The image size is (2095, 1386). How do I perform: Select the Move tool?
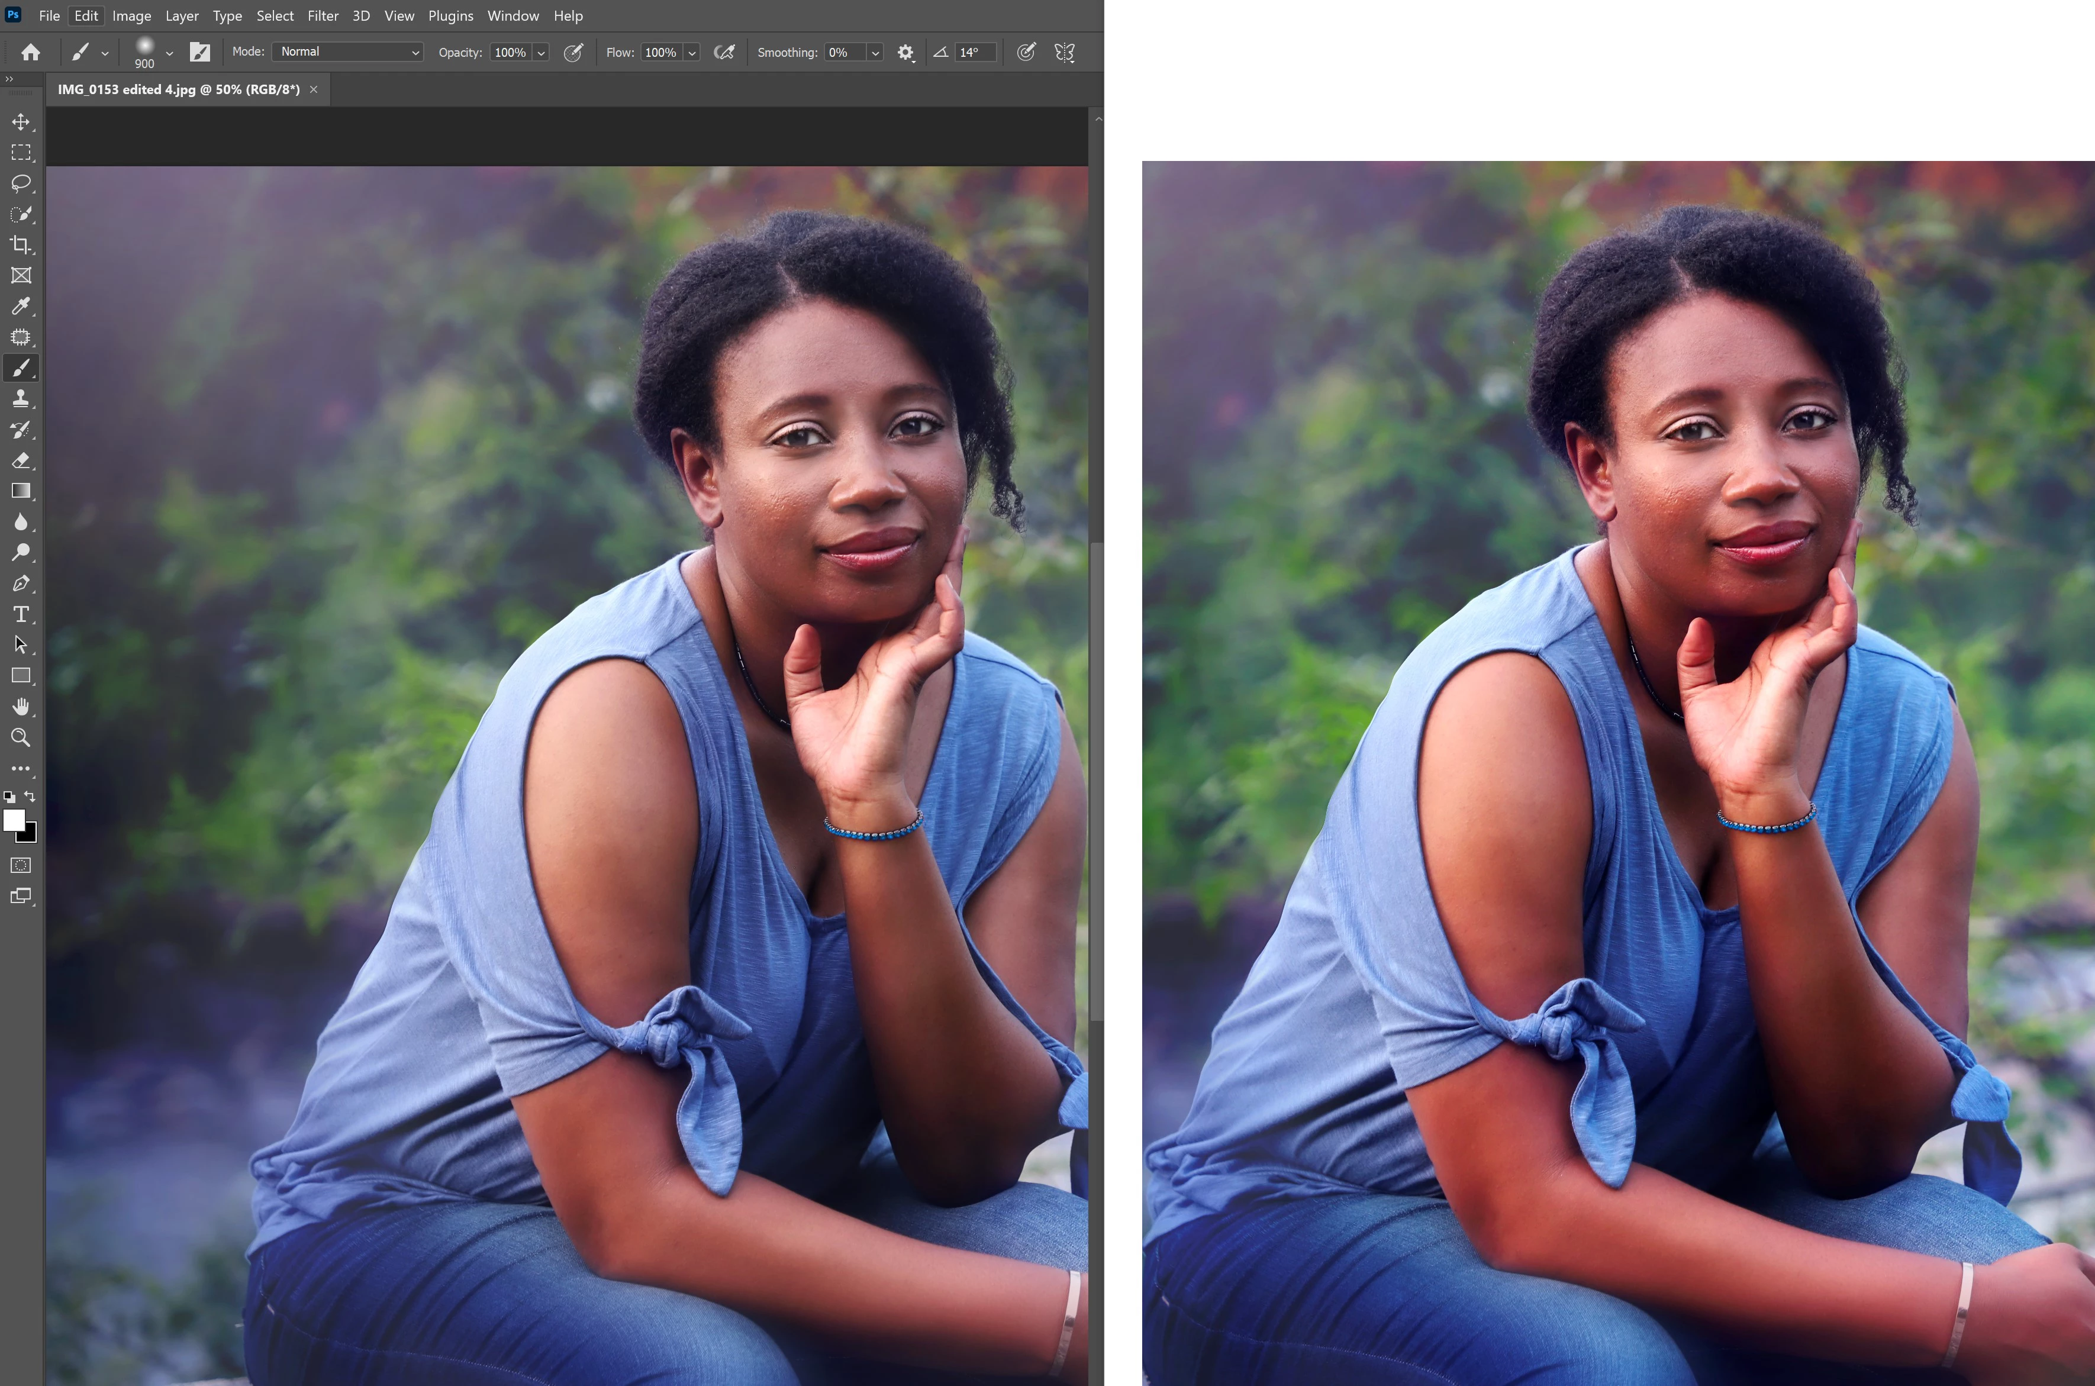(x=21, y=122)
